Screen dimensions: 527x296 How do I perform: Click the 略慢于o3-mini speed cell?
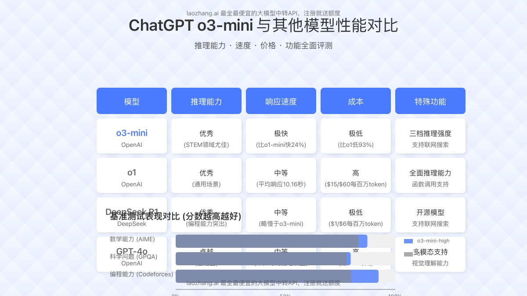click(x=281, y=215)
